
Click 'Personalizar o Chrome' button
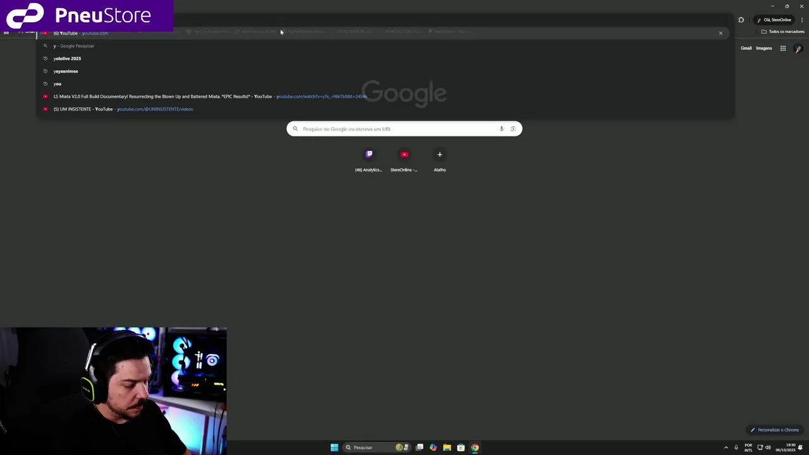774,430
